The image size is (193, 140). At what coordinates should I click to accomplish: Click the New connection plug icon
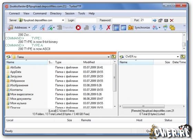[x=50, y=28]
